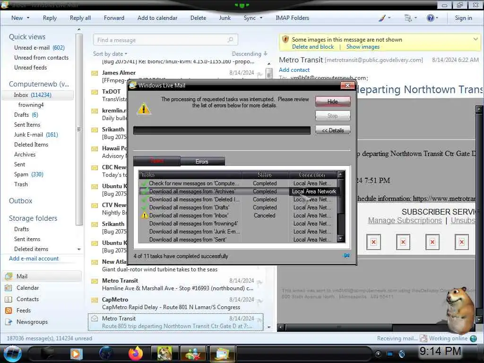484x363 pixels.
Task: Toggle Descending sort order
Action: (250, 54)
